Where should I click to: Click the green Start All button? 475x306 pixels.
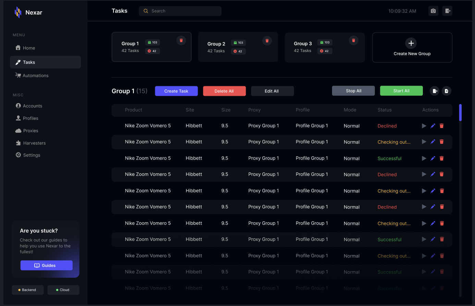point(401,91)
